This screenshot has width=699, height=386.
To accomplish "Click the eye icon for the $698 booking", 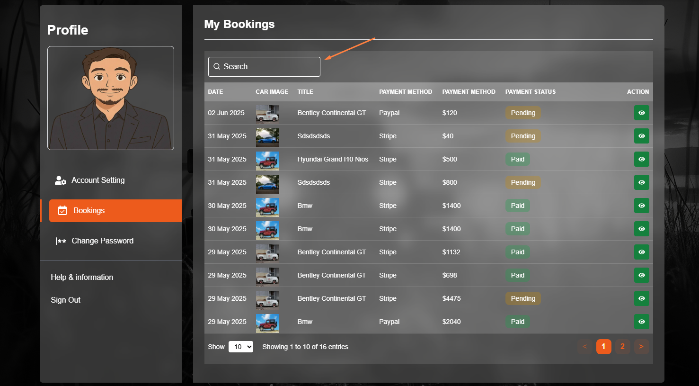I will click(x=641, y=275).
